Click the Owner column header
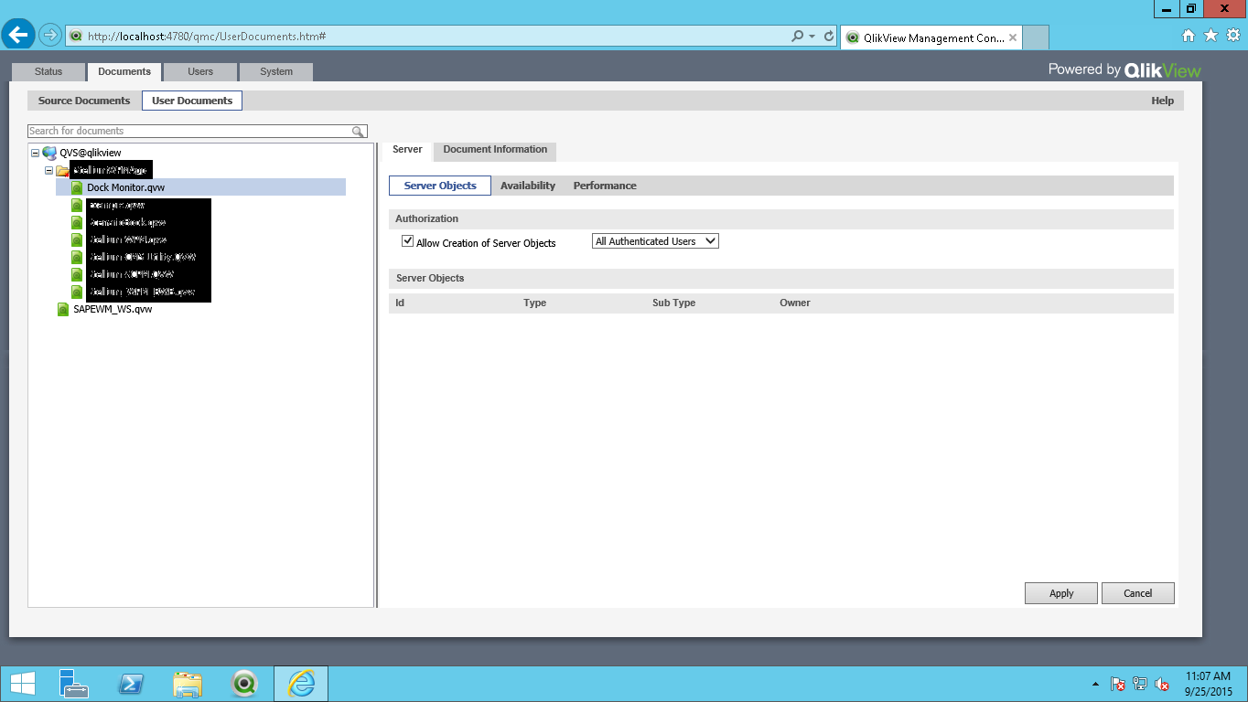Image resolution: width=1248 pixels, height=702 pixels. [794, 303]
